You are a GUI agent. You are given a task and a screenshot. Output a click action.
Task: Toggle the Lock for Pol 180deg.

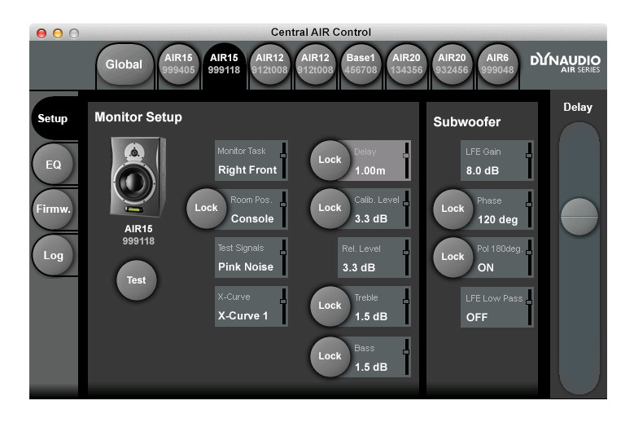click(453, 257)
